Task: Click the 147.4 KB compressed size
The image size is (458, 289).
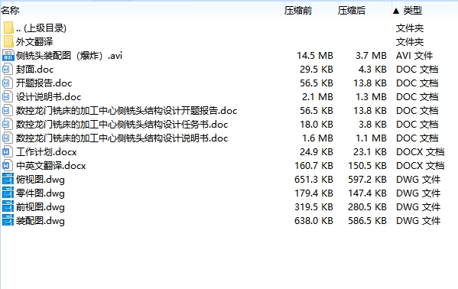Action: (x=368, y=193)
